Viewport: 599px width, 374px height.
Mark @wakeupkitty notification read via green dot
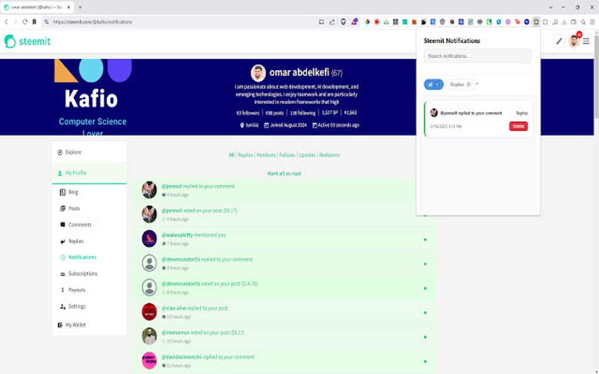(425, 240)
